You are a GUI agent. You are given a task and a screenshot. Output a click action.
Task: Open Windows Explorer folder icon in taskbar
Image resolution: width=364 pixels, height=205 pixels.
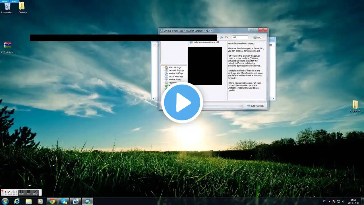29,201
